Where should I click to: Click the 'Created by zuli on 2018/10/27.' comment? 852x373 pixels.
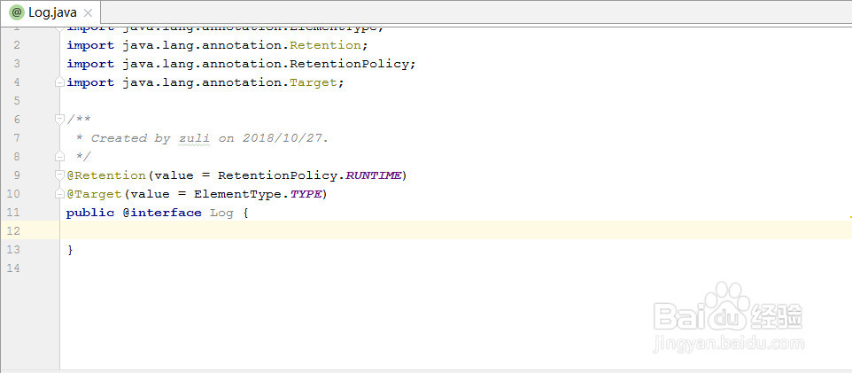210,138
